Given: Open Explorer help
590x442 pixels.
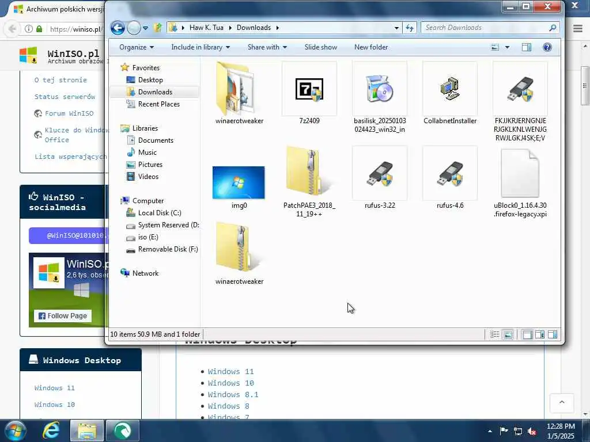Looking at the screenshot, I should 547,47.
